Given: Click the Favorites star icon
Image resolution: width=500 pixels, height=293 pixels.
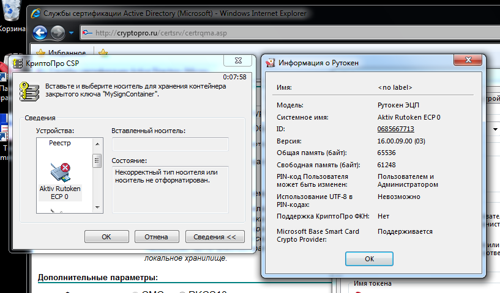Looking at the screenshot, I should (42, 53).
